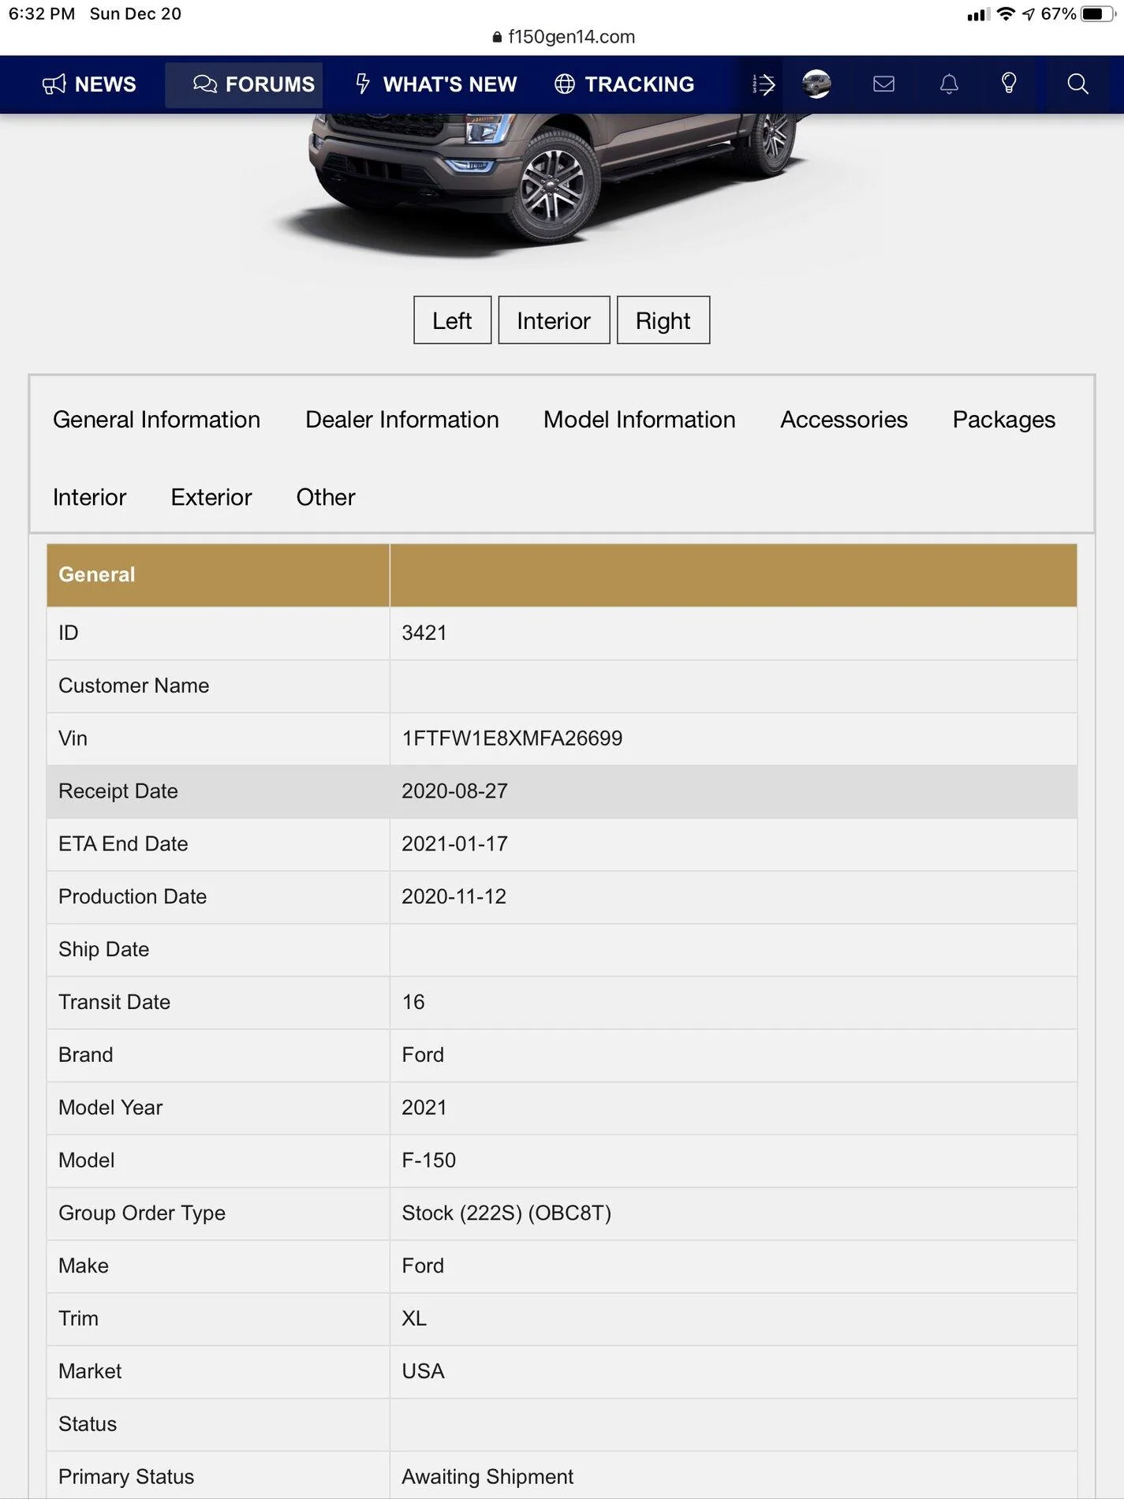Tap the location arrow status icon

(x=1029, y=14)
